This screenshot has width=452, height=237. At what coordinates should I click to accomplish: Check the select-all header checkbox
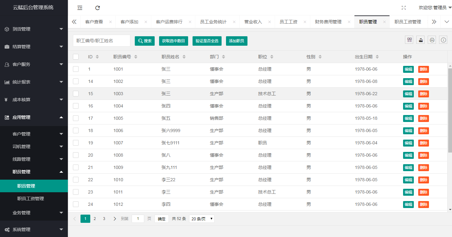(x=76, y=57)
